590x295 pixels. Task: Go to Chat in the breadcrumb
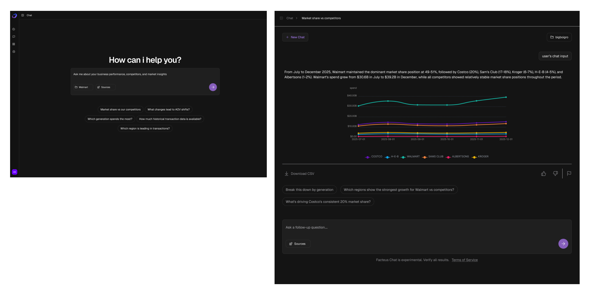[x=290, y=18]
